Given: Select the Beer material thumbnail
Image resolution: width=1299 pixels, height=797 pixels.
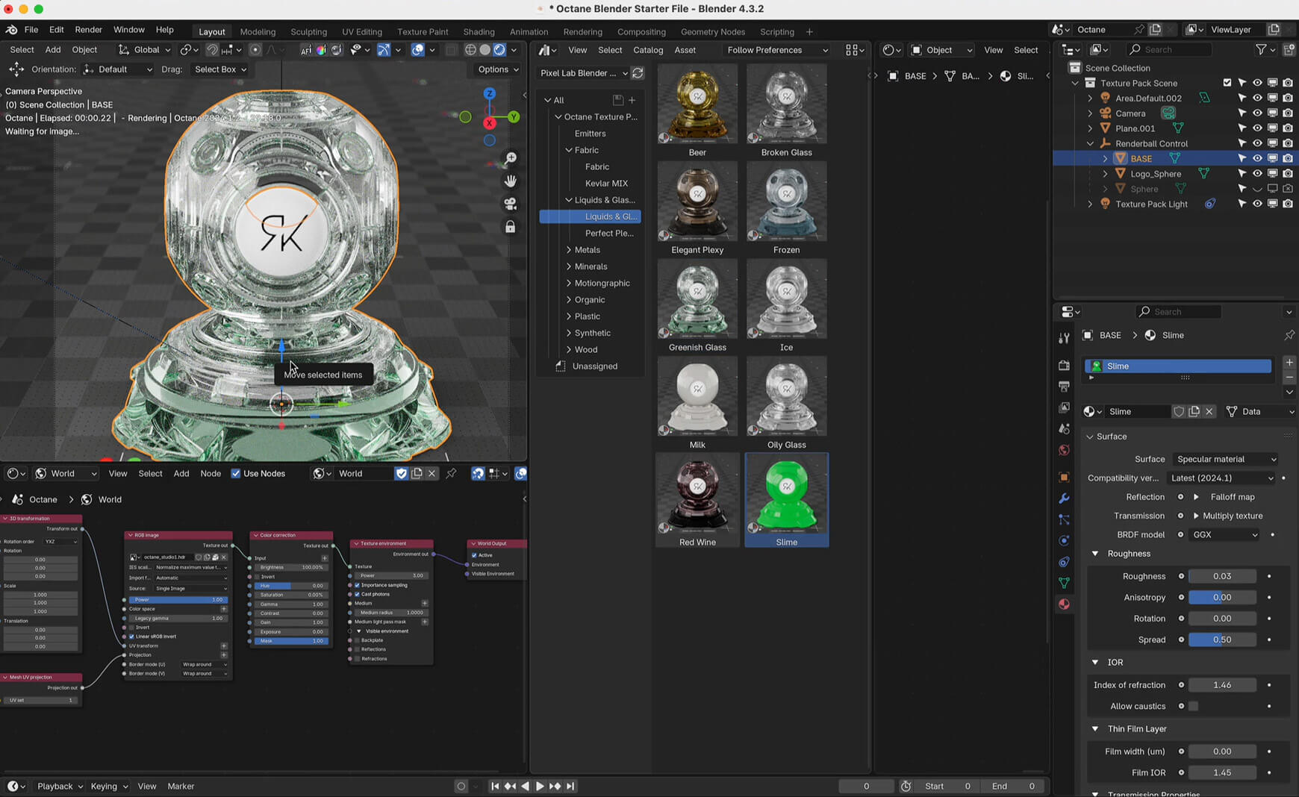Looking at the screenshot, I should 697,104.
